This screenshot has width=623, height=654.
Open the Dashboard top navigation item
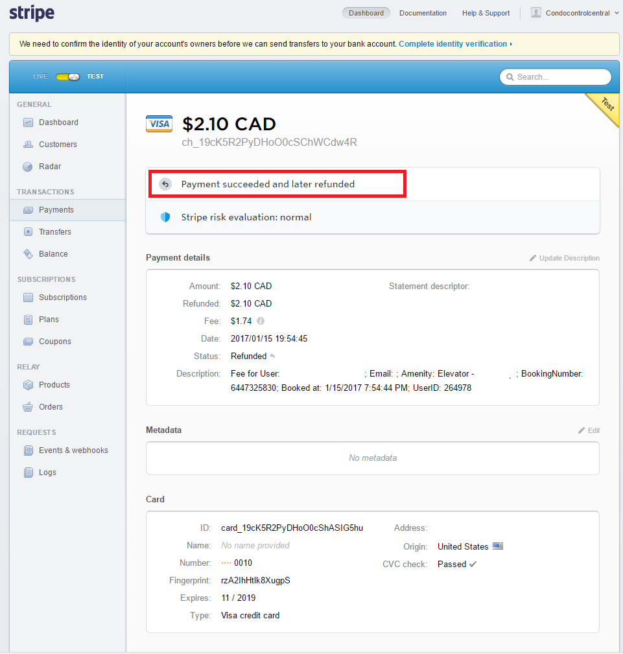[x=366, y=13]
